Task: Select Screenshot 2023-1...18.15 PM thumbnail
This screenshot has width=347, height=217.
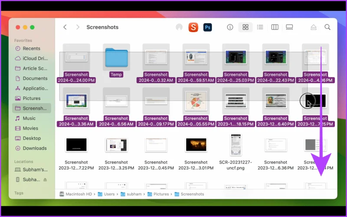Action: tap(236, 101)
